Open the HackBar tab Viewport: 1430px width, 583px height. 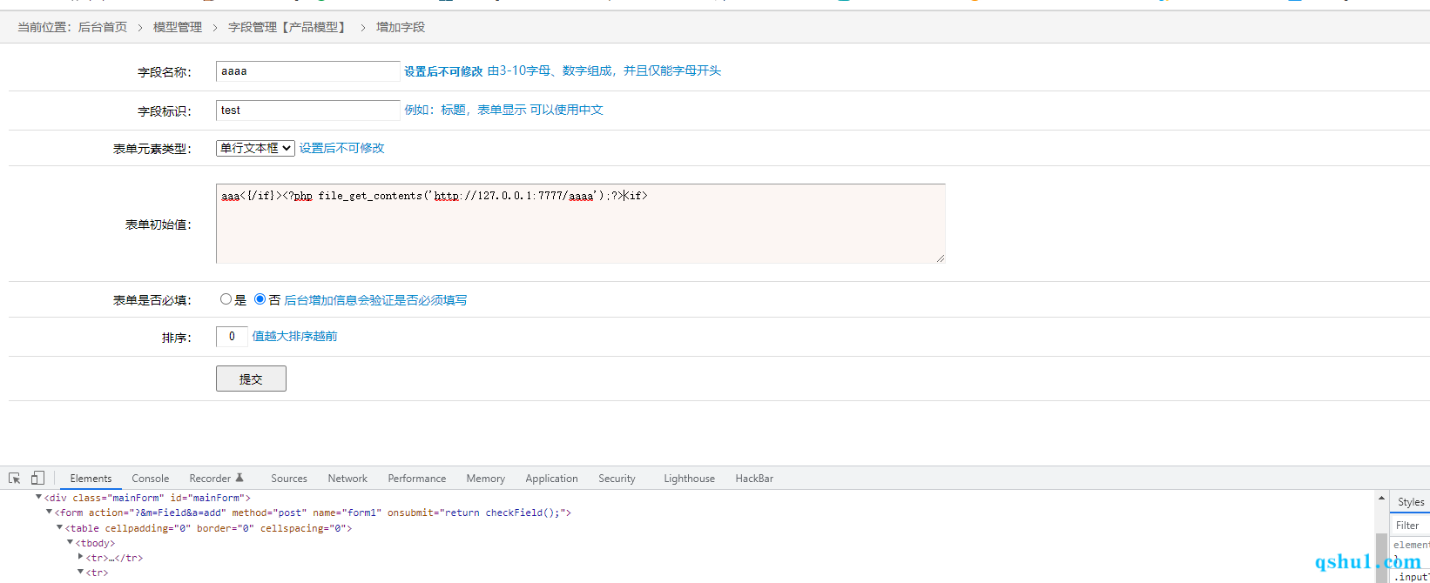(754, 479)
